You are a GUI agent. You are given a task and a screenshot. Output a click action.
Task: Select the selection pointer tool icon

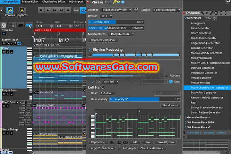(x=29, y=25)
